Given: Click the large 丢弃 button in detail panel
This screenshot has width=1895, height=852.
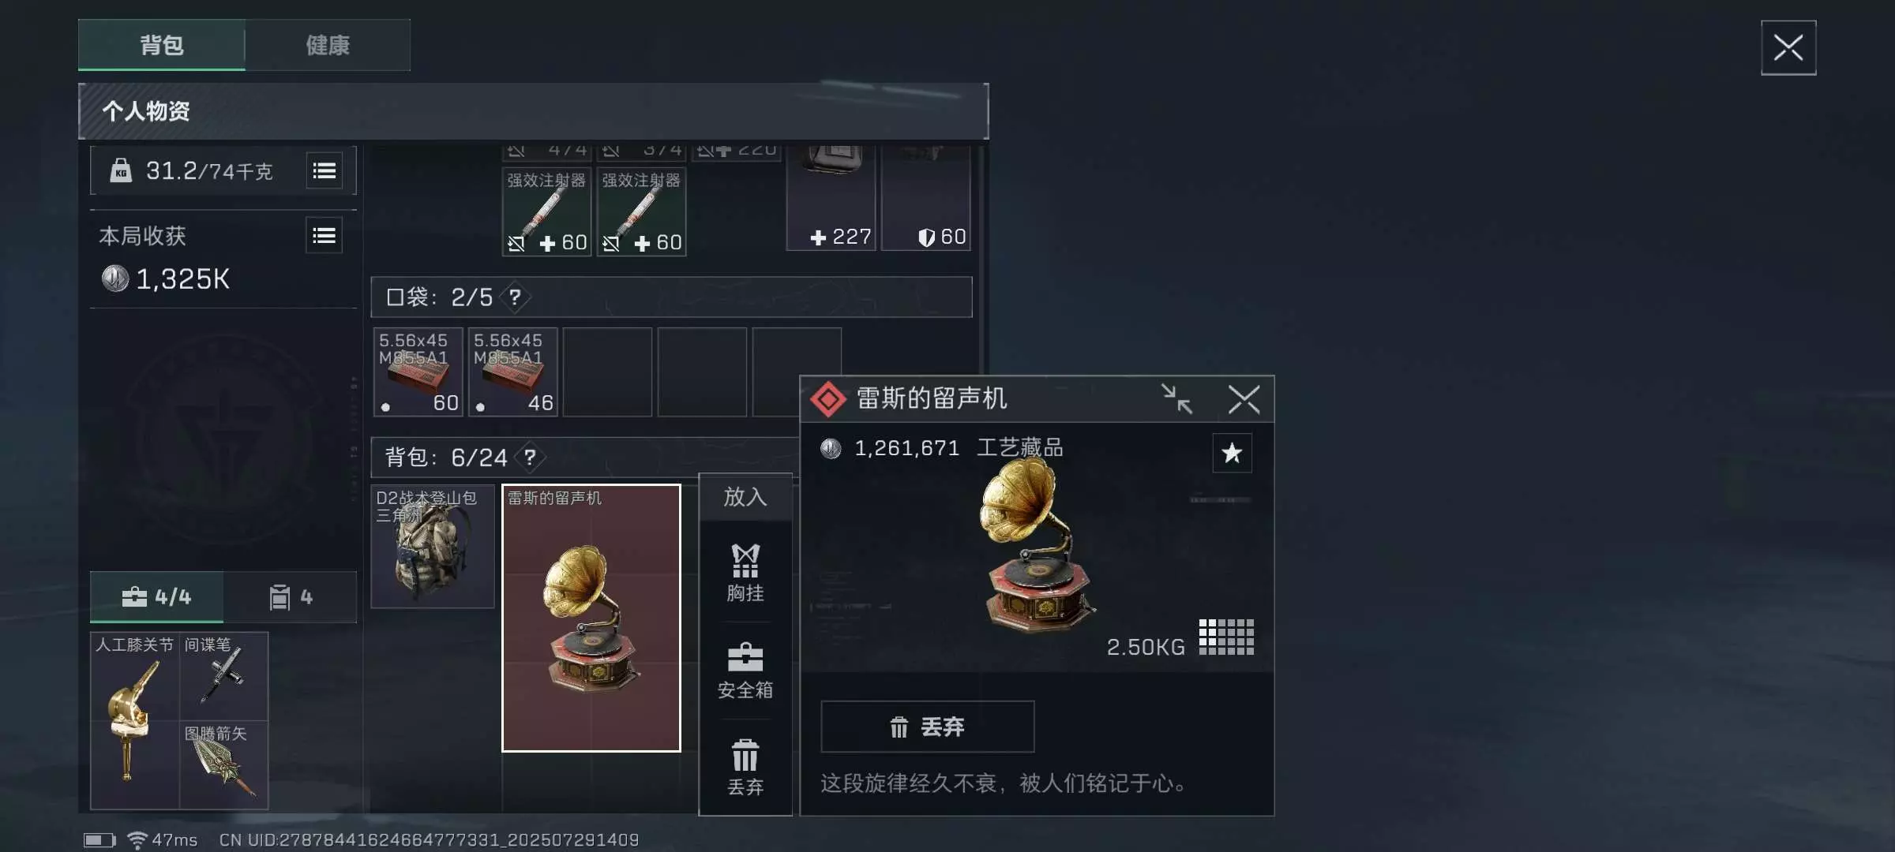Looking at the screenshot, I should click(x=927, y=727).
